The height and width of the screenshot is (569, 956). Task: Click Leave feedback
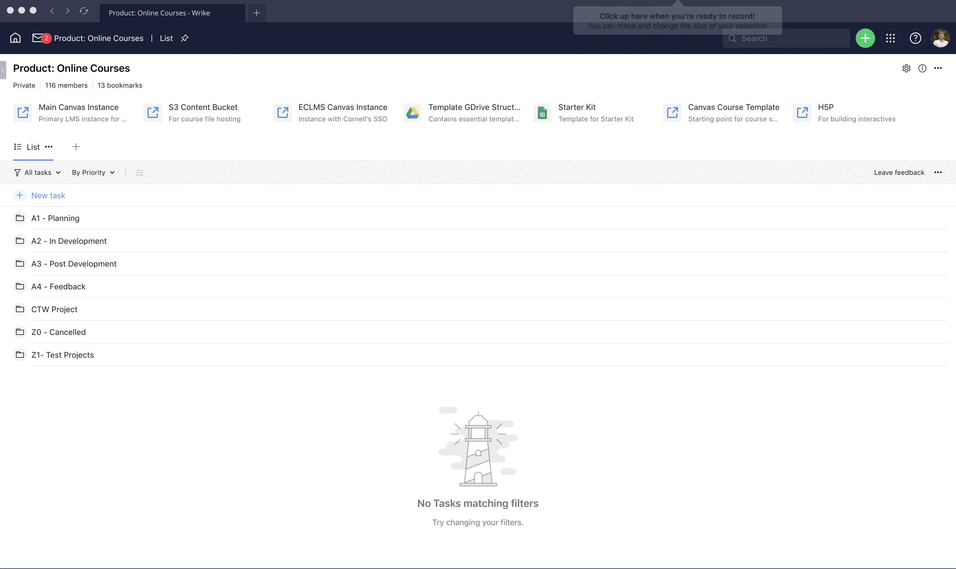[899, 173]
